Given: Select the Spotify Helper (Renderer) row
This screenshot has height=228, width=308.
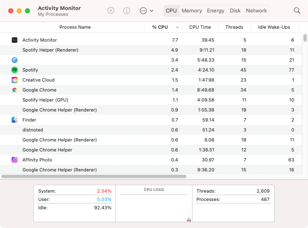Looking at the screenshot, I should point(151,50).
